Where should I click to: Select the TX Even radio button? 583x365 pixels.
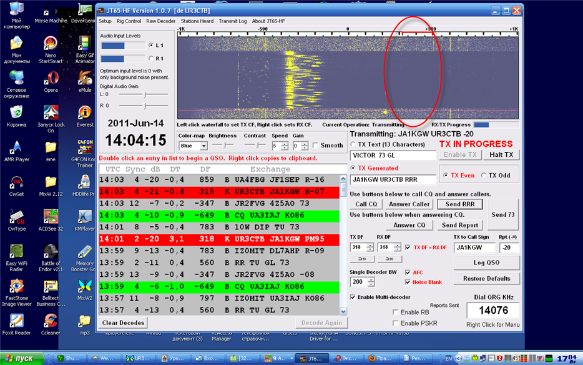(446, 176)
